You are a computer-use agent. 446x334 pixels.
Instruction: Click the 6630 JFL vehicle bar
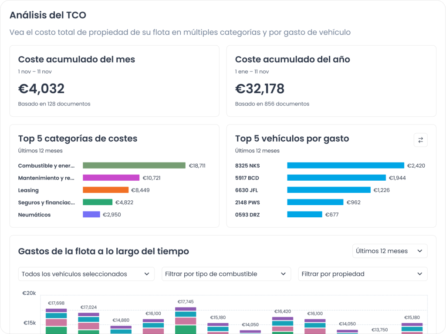pos(329,190)
